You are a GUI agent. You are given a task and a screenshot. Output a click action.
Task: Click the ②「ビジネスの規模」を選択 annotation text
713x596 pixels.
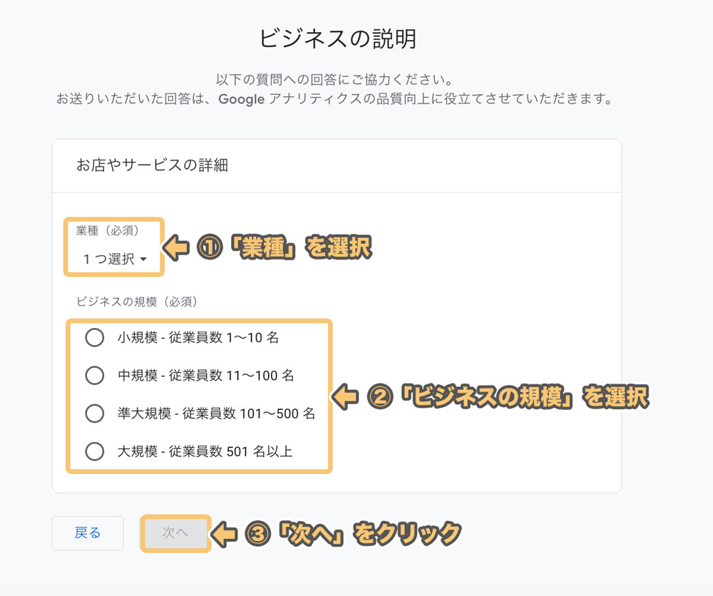[506, 397]
